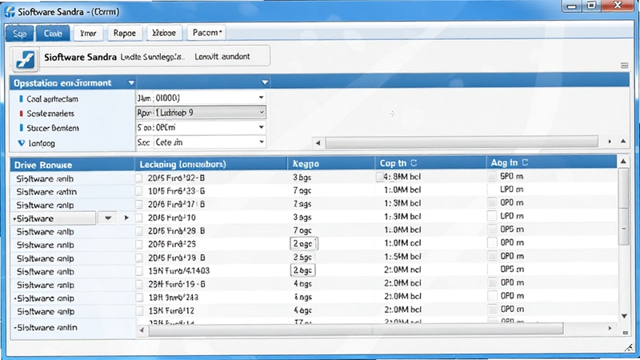The height and width of the screenshot is (360, 640).
Task: Select the -Sioftware antin row
Action: pos(72,327)
